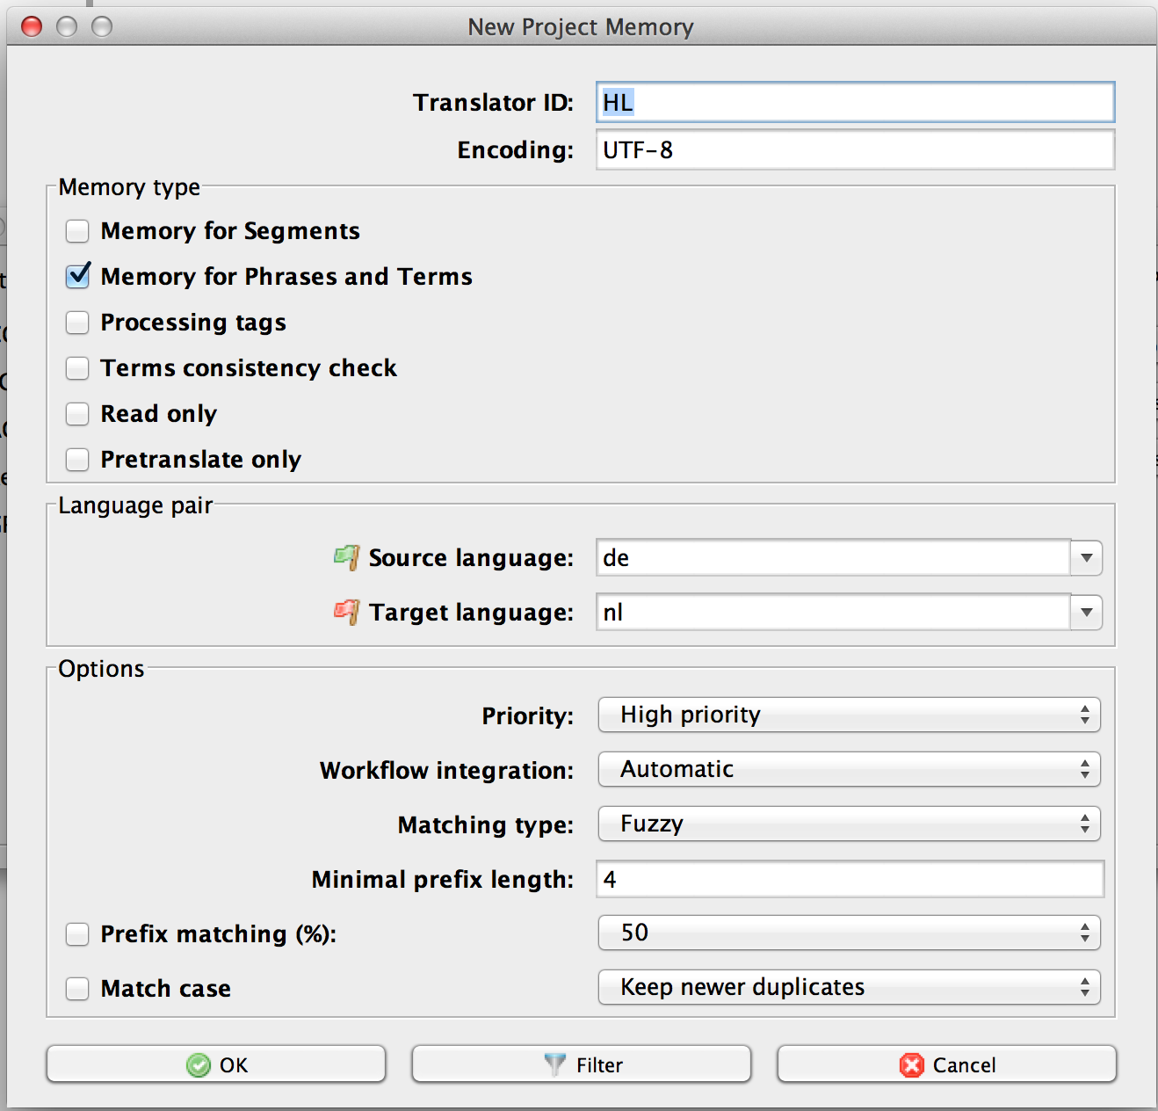The width and height of the screenshot is (1158, 1111).
Task: Click the red Target language flag icon
Action: pyautogui.click(x=346, y=612)
